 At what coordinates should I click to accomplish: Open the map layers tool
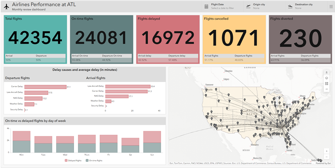pyautogui.click(x=326, y=78)
